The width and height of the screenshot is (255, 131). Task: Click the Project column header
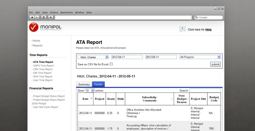100,99
